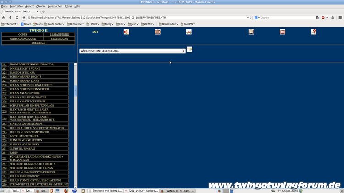Viewport: 344px width, 193px height.
Task: Open 'Wählen Sie eine Legende aus' dropdown
Action: tap(132, 51)
